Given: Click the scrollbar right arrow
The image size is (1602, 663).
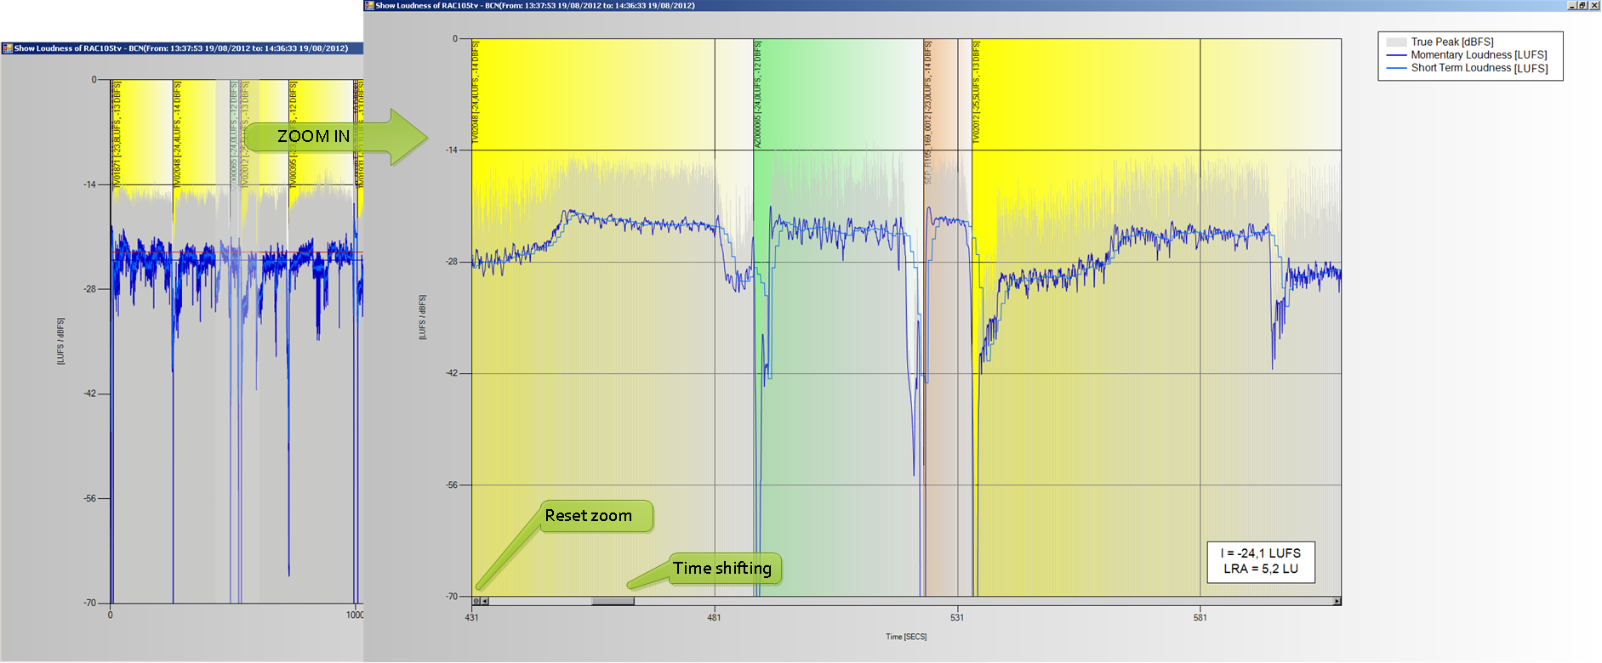Looking at the screenshot, I should [1337, 601].
